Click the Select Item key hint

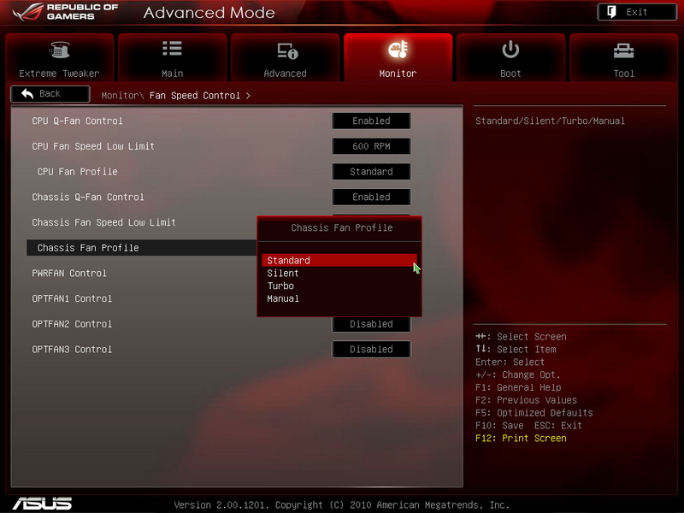(516, 350)
